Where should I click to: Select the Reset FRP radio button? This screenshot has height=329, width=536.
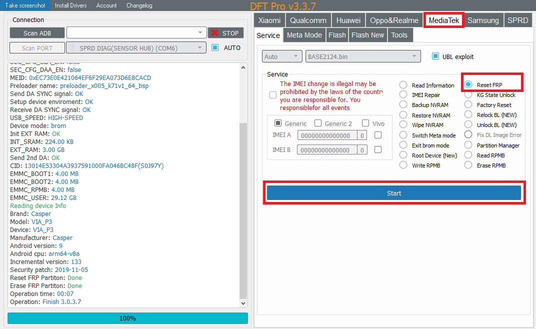pyautogui.click(x=468, y=84)
